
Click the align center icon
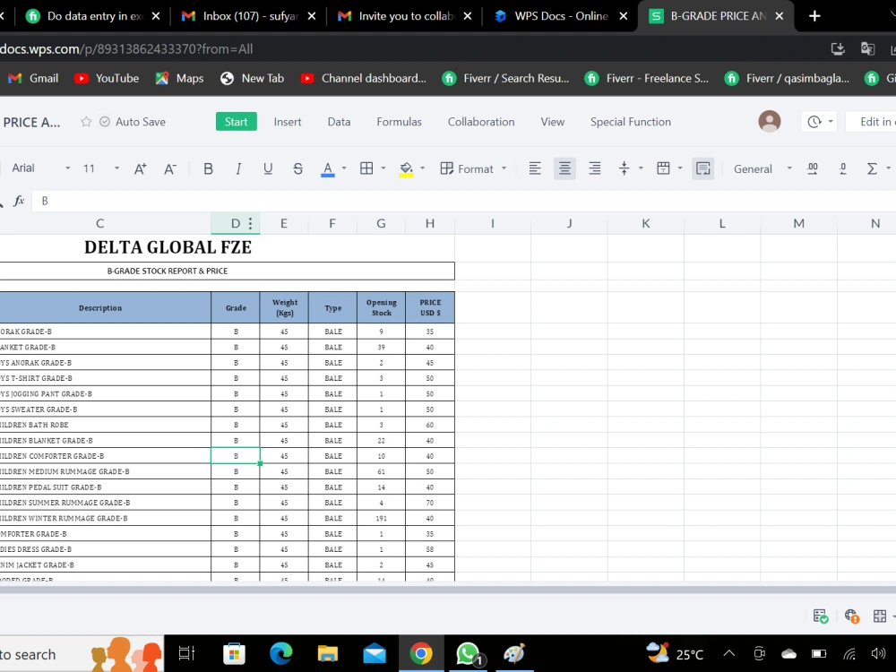[564, 168]
